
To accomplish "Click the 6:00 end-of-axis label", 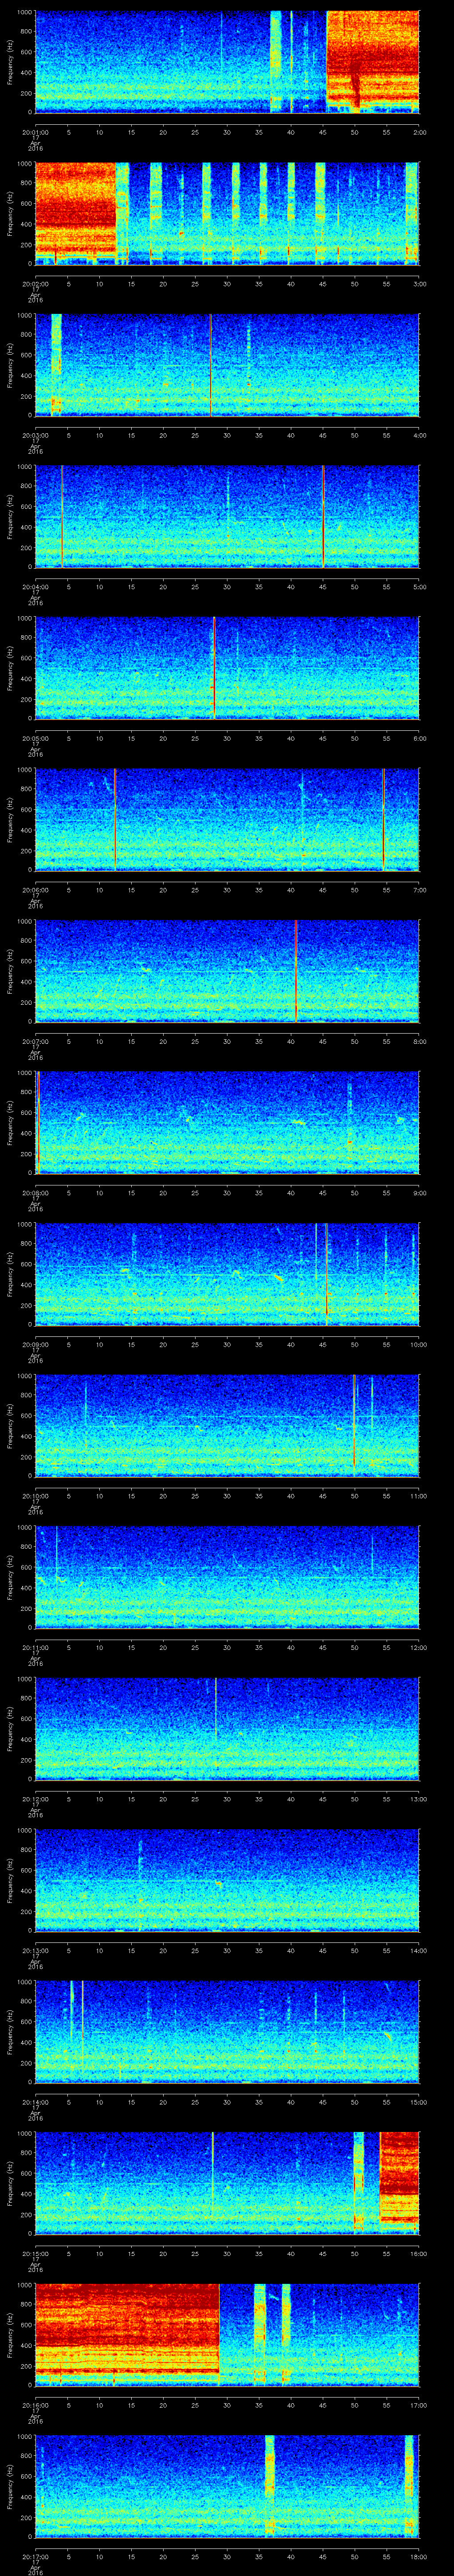I will click(x=419, y=738).
